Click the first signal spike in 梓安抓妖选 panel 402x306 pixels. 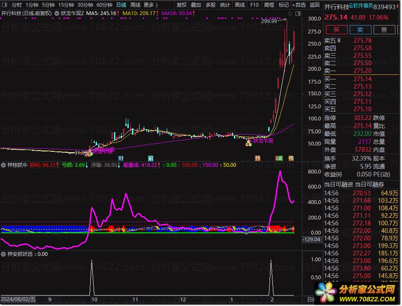[92, 277]
